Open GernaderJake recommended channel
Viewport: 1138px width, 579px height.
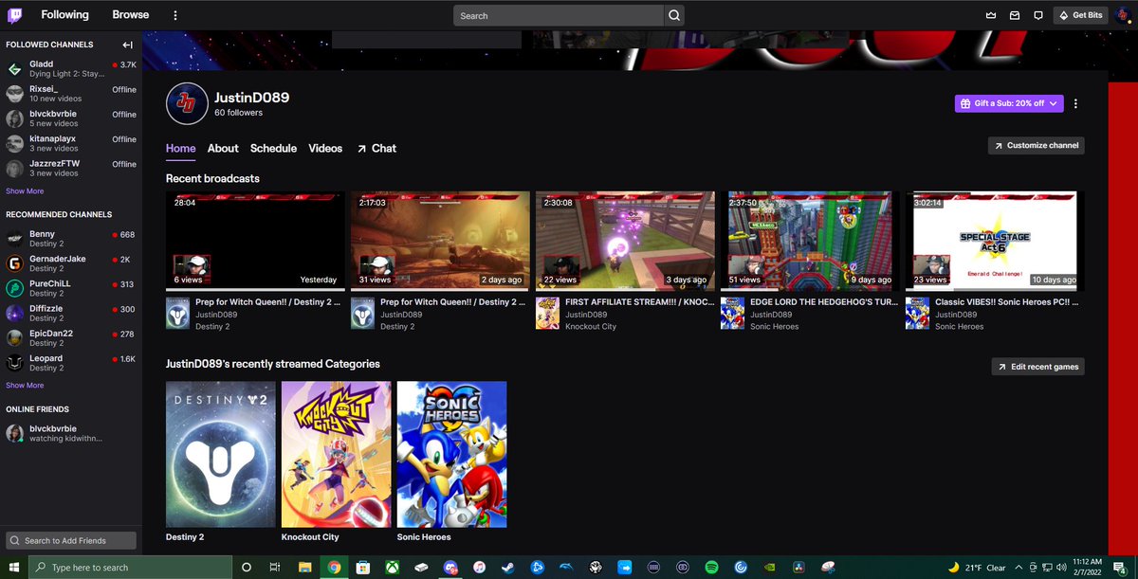pyautogui.click(x=71, y=263)
